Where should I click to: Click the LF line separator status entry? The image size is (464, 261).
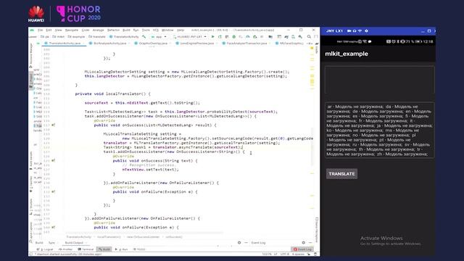click(x=275, y=254)
